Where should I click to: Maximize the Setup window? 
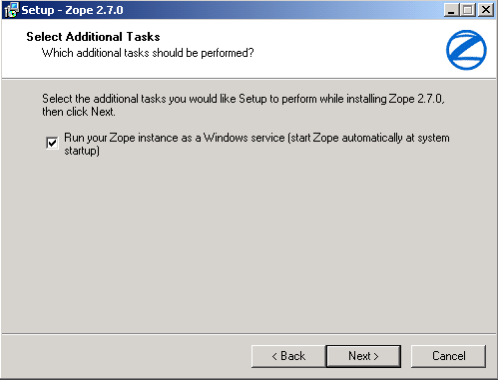[468, 10]
